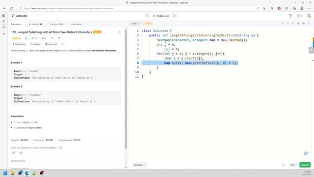Open Microsoft Edge from taskbar
The image size is (314, 177).
coord(27,173)
